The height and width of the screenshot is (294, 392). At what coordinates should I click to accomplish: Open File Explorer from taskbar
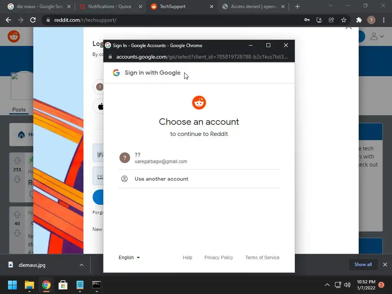point(29,285)
